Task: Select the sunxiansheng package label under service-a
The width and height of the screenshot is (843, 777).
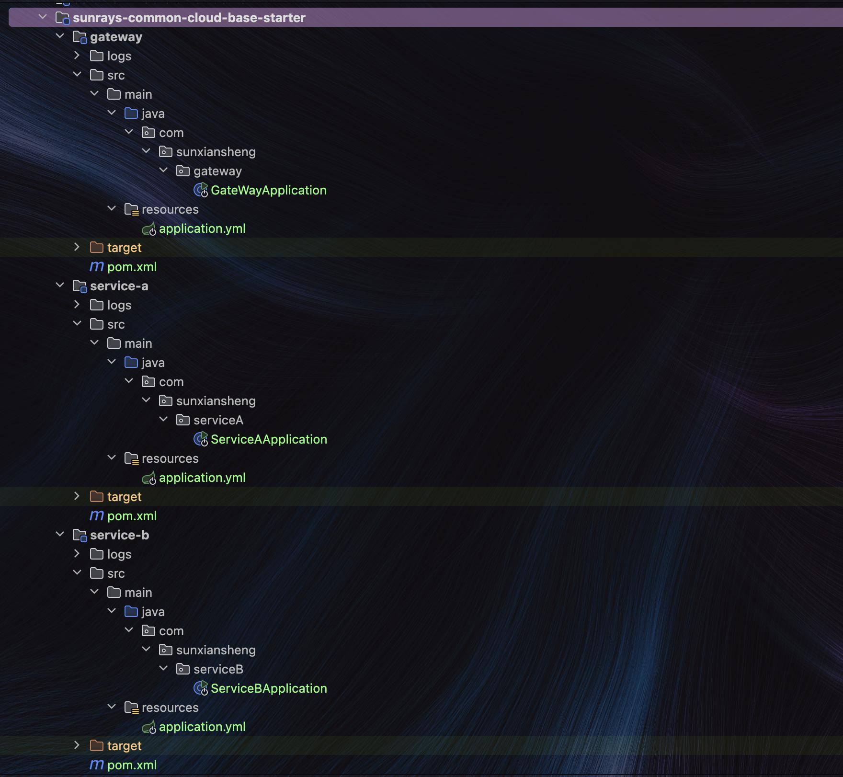Action: (x=216, y=401)
